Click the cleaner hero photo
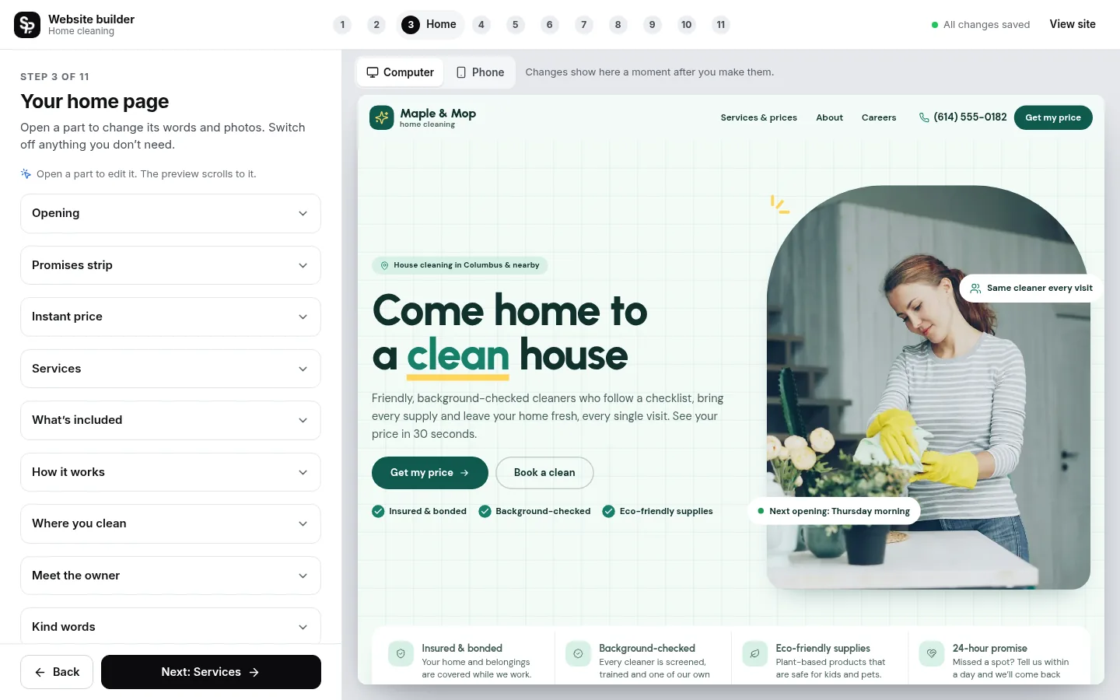1120x700 pixels. pyautogui.click(x=928, y=387)
